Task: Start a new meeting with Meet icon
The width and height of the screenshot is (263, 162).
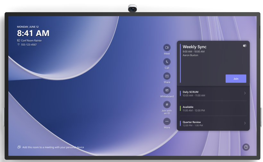Action: pos(167,47)
